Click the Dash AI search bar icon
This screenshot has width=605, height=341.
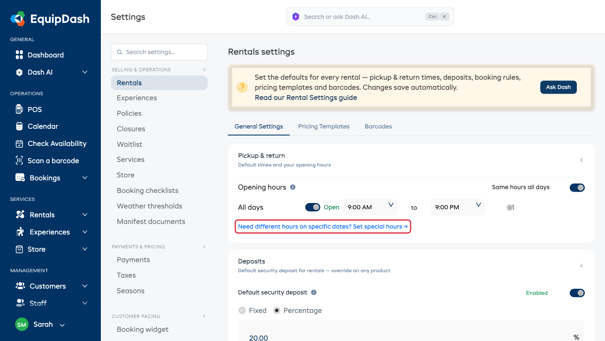pos(296,17)
